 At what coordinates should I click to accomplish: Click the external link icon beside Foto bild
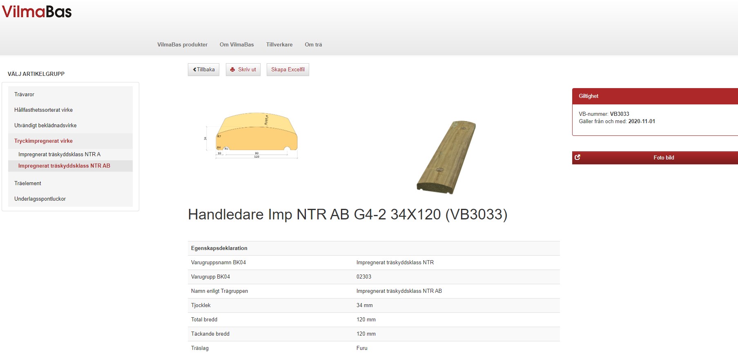(577, 157)
